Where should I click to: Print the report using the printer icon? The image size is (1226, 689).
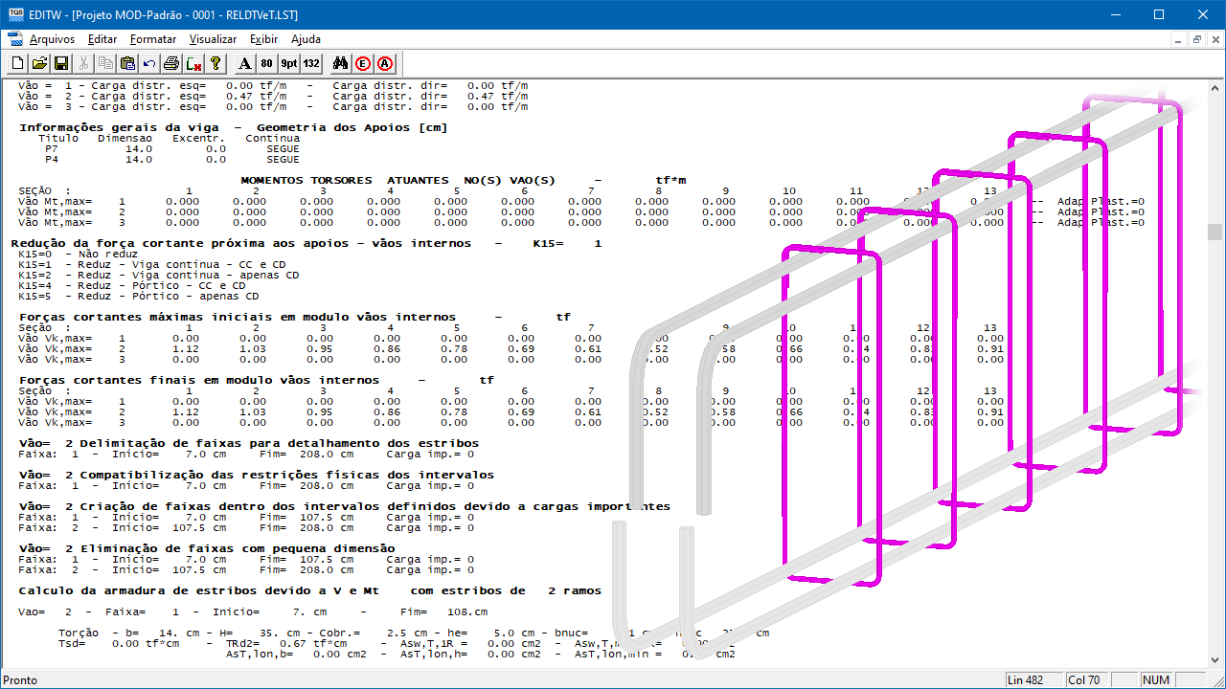pos(171,63)
